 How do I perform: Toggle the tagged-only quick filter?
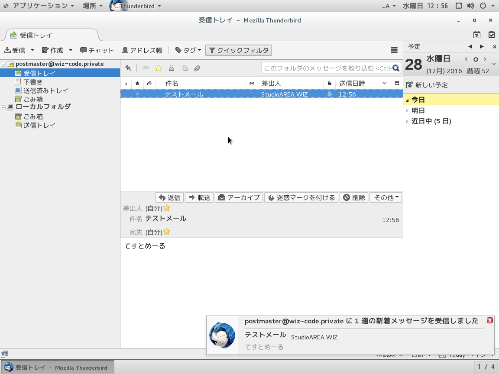pyautogui.click(x=185, y=68)
